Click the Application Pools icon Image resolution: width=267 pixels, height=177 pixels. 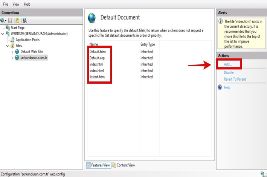[12, 40]
